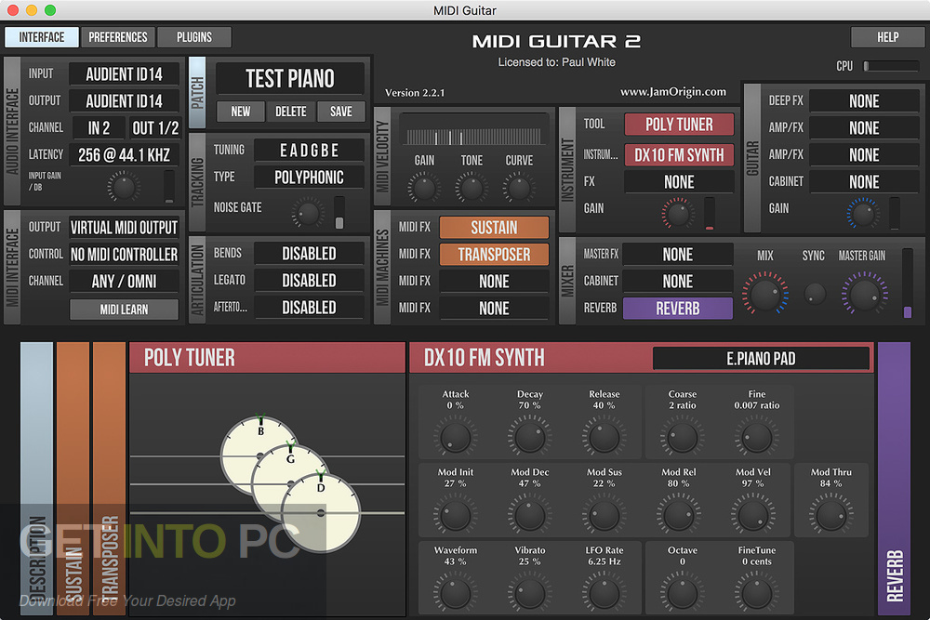Viewport: 930px width, 620px height.
Task: Click the Mod Thru knob
Action: tap(830, 516)
